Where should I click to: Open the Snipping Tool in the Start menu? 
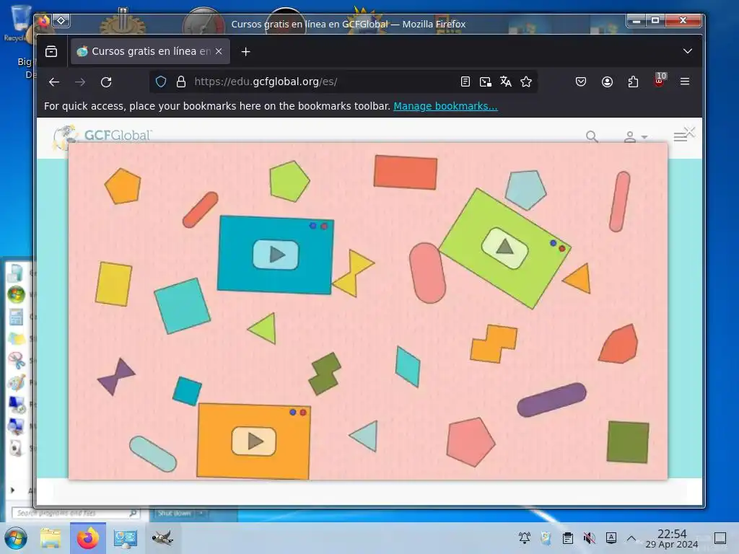tap(17, 361)
